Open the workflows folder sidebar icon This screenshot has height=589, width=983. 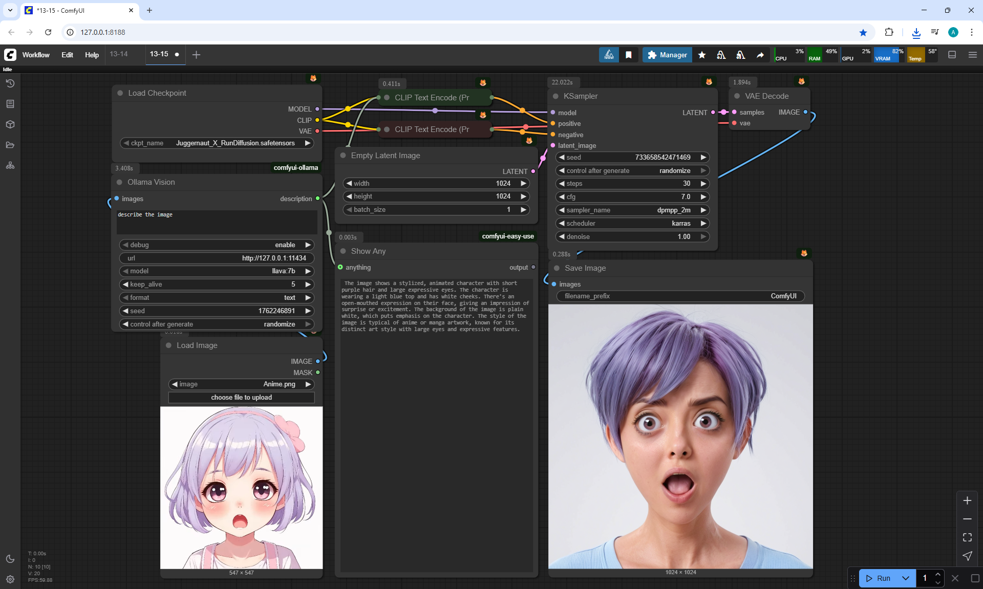pyautogui.click(x=10, y=145)
